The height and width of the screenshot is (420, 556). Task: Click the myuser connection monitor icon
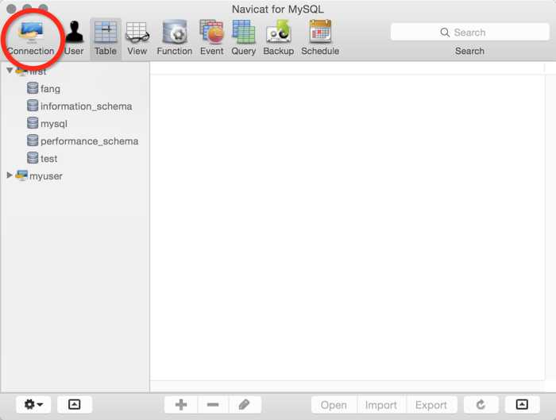pos(21,175)
